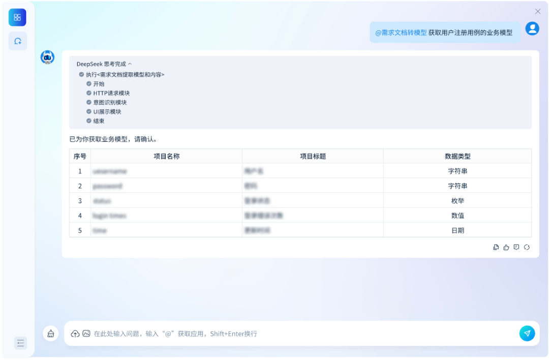
Task: Send a message with the paper plane button
Action: pos(527,334)
